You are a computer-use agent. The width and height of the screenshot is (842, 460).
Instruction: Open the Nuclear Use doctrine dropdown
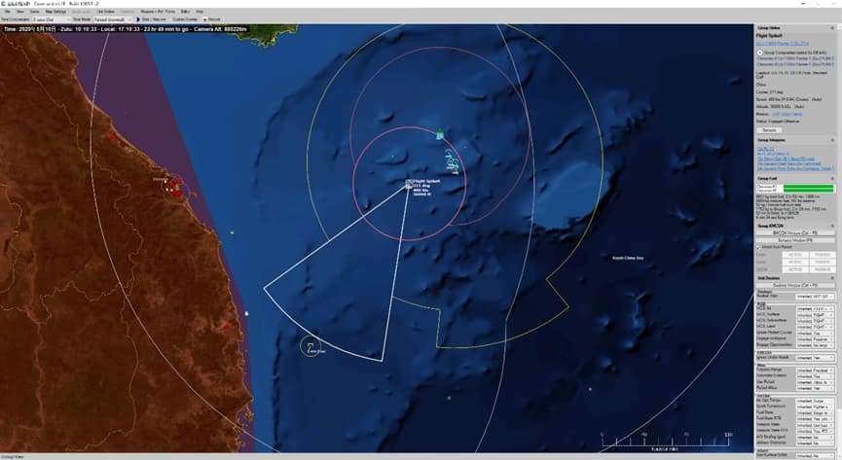815,297
